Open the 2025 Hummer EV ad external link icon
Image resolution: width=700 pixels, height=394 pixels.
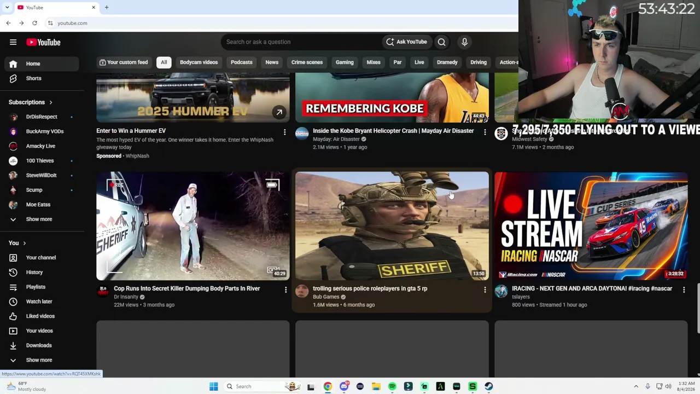pyautogui.click(x=279, y=112)
